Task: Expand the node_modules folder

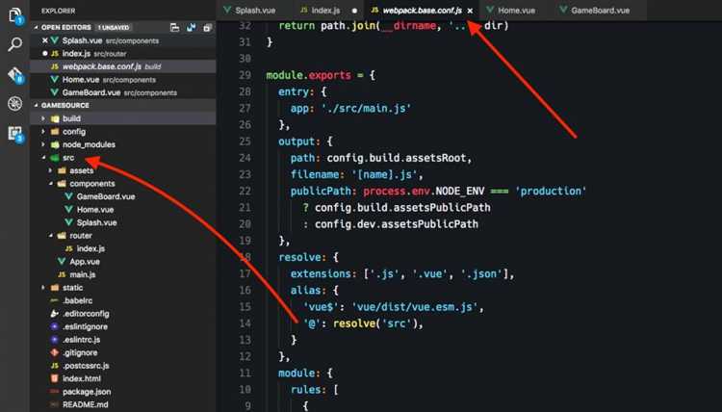Action: [43, 144]
